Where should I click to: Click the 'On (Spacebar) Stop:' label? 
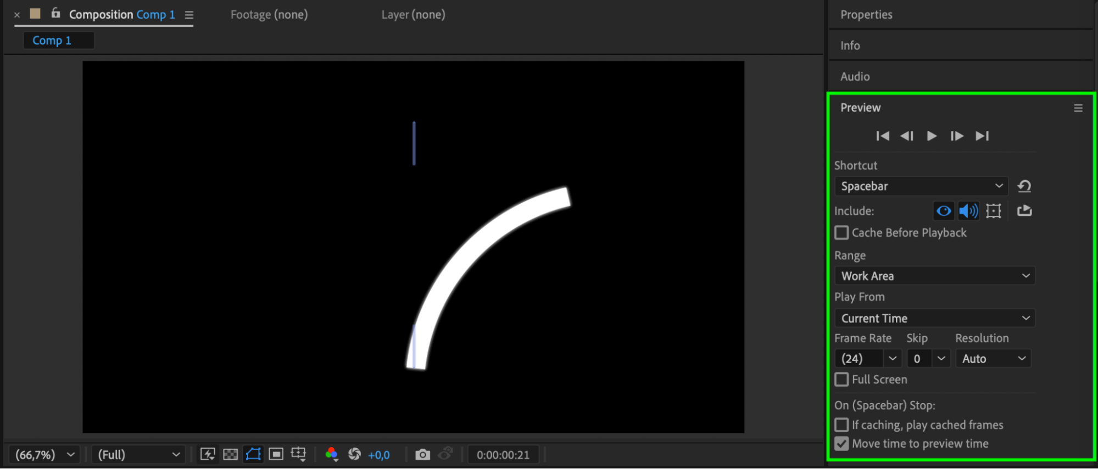885,405
